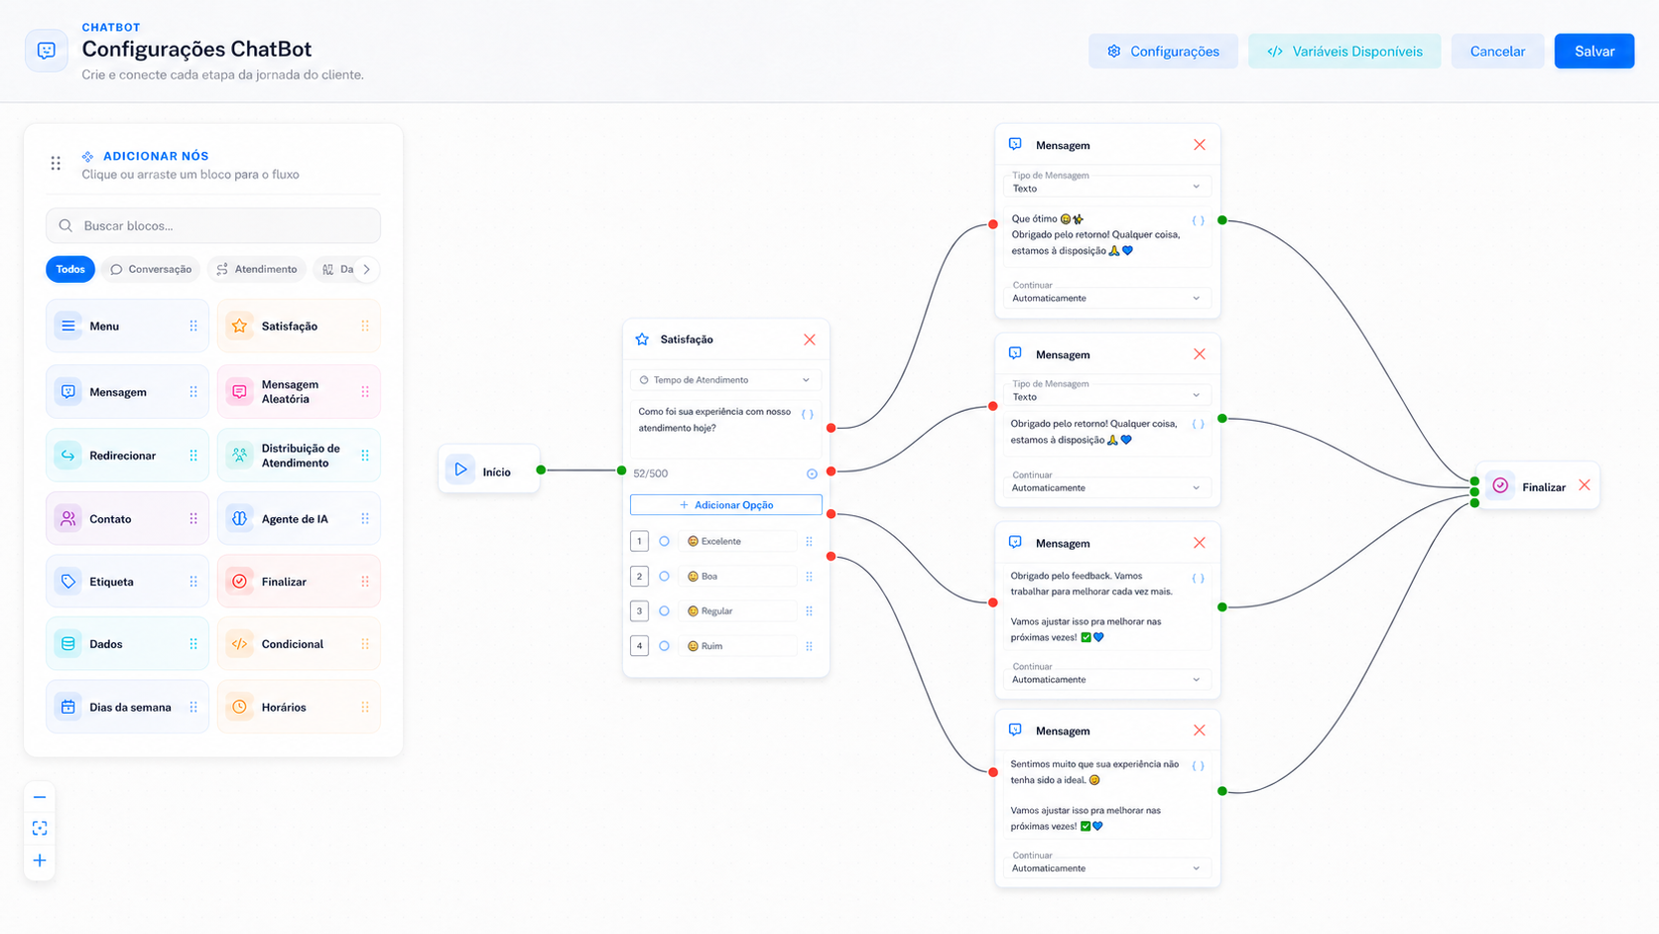Expand more filter tabs with chevron arrow
Viewport: 1659px width, 934px height.
point(367,269)
